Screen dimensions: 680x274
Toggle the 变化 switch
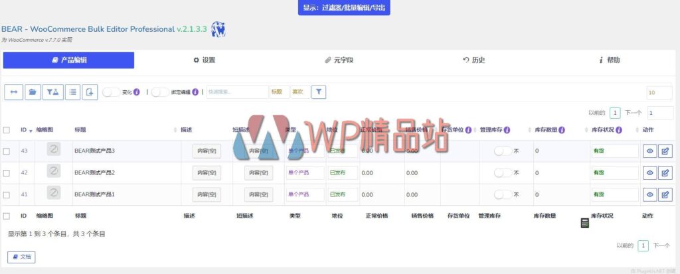coord(112,92)
